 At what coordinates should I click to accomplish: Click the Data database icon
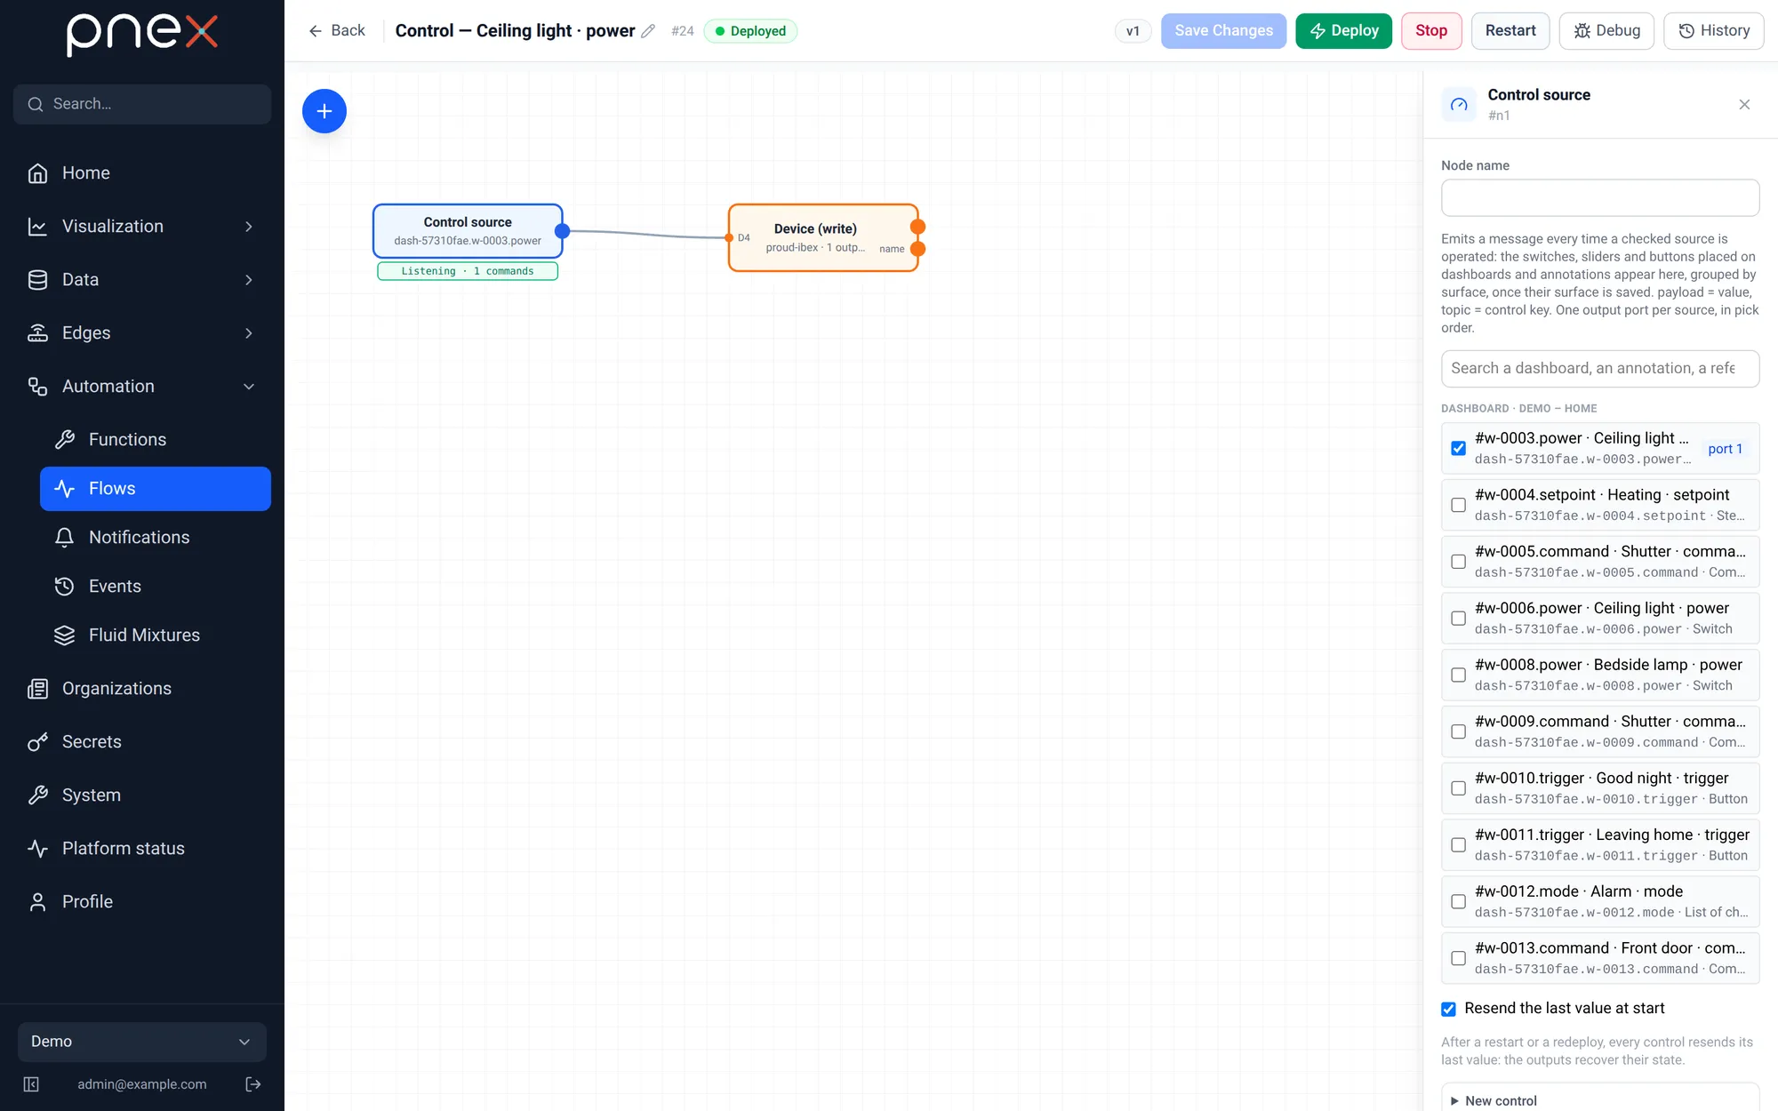(37, 280)
